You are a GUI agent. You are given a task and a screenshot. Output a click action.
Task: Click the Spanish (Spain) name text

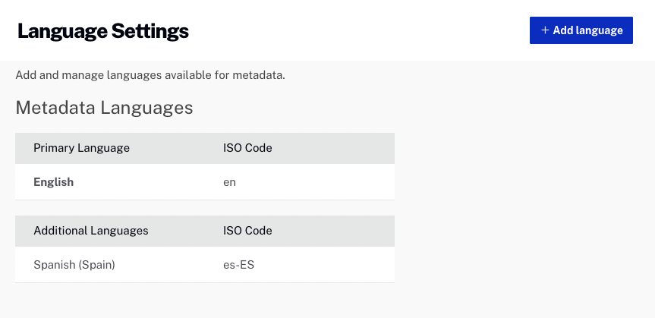tap(74, 265)
